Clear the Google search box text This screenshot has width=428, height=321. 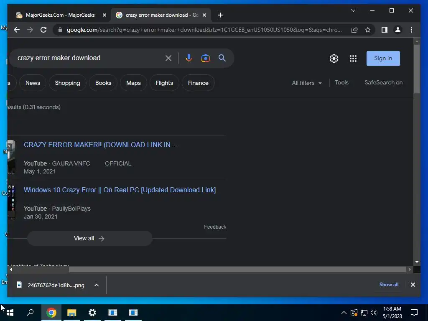point(168,58)
